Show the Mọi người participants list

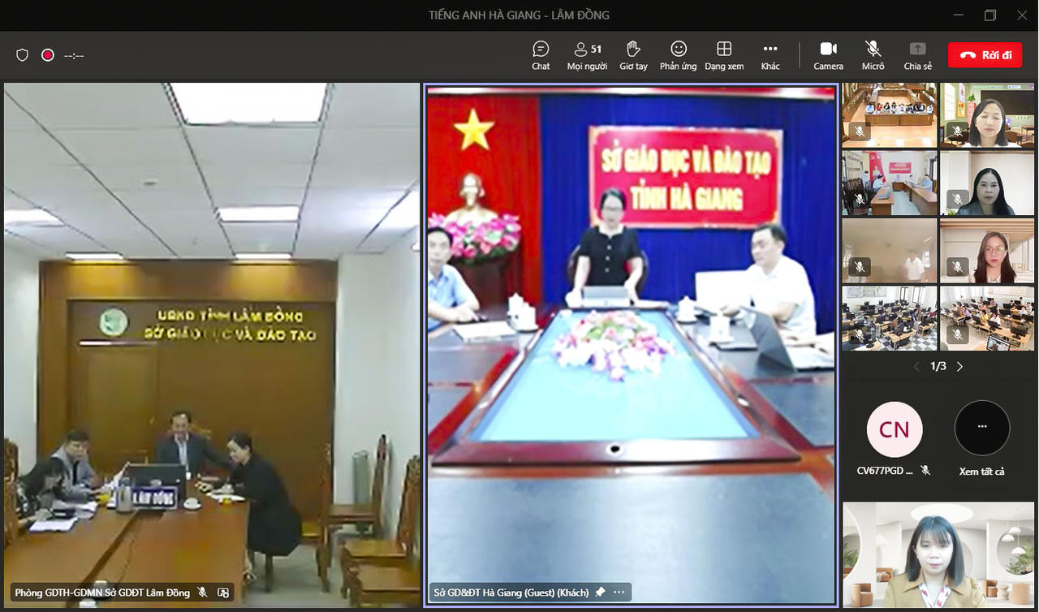click(587, 55)
